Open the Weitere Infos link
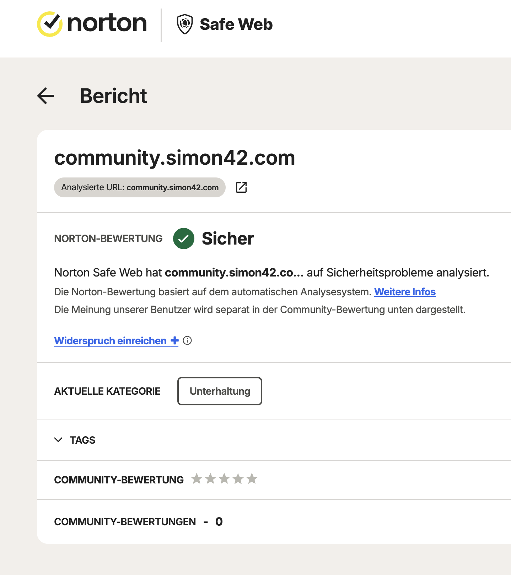The image size is (511, 575). 405,292
